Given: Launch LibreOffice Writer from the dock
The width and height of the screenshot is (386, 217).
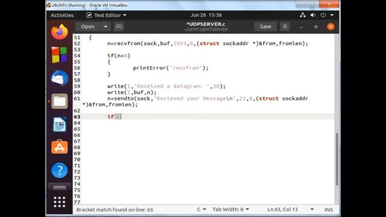Looking at the screenshot, I should pyautogui.click(x=59, y=124).
